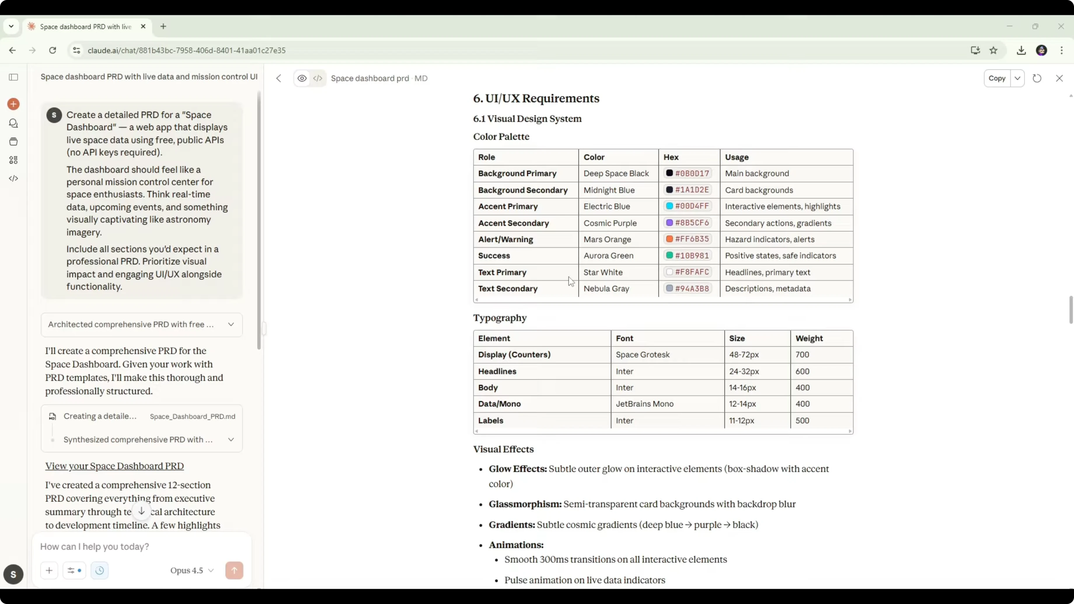
Task: Open the dropdown arrow beside the Copy button
Action: (x=1017, y=78)
